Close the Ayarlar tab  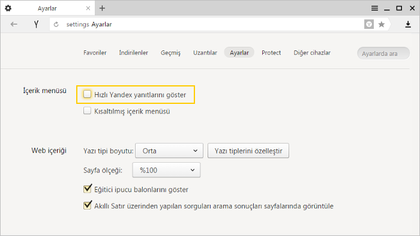pos(88,8)
